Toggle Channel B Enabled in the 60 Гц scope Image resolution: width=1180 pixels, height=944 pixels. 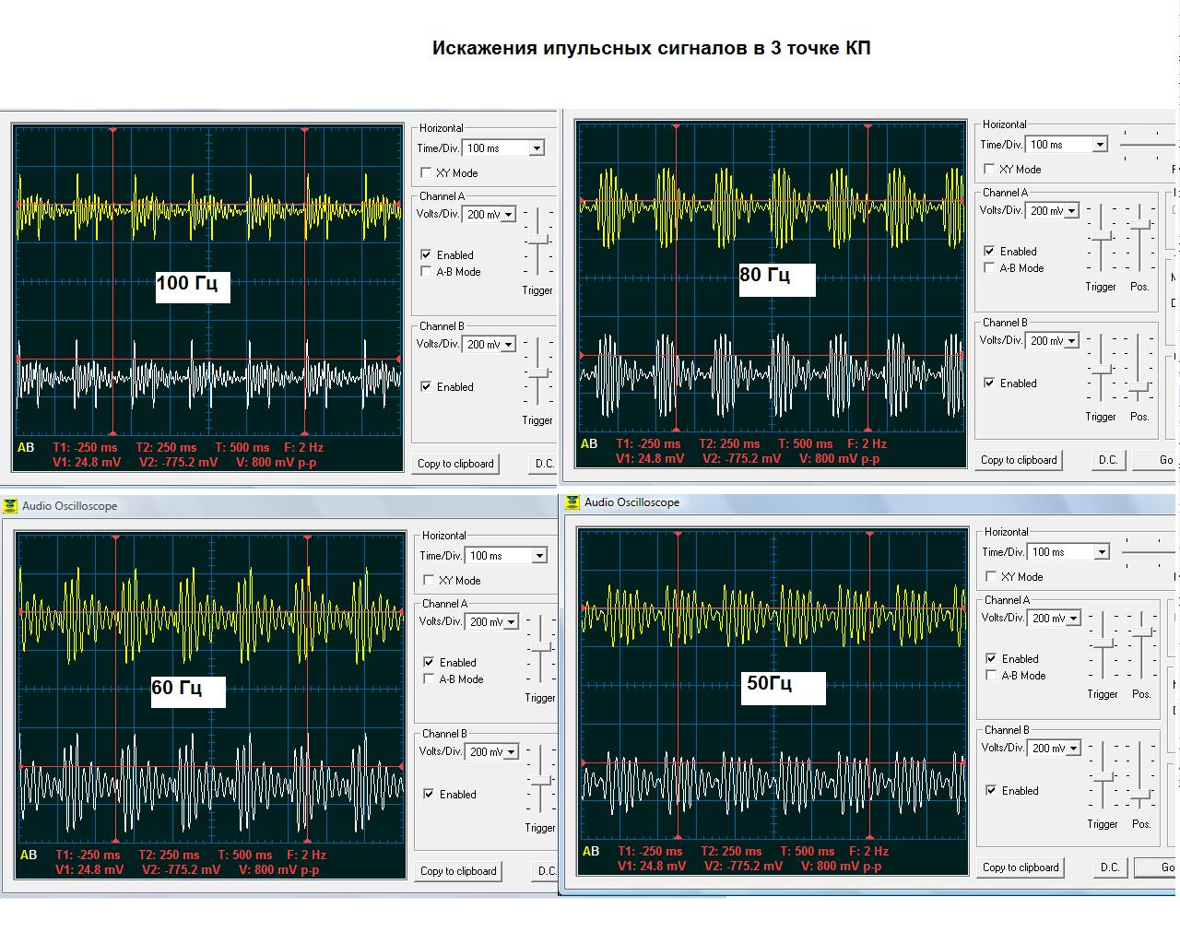(429, 794)
